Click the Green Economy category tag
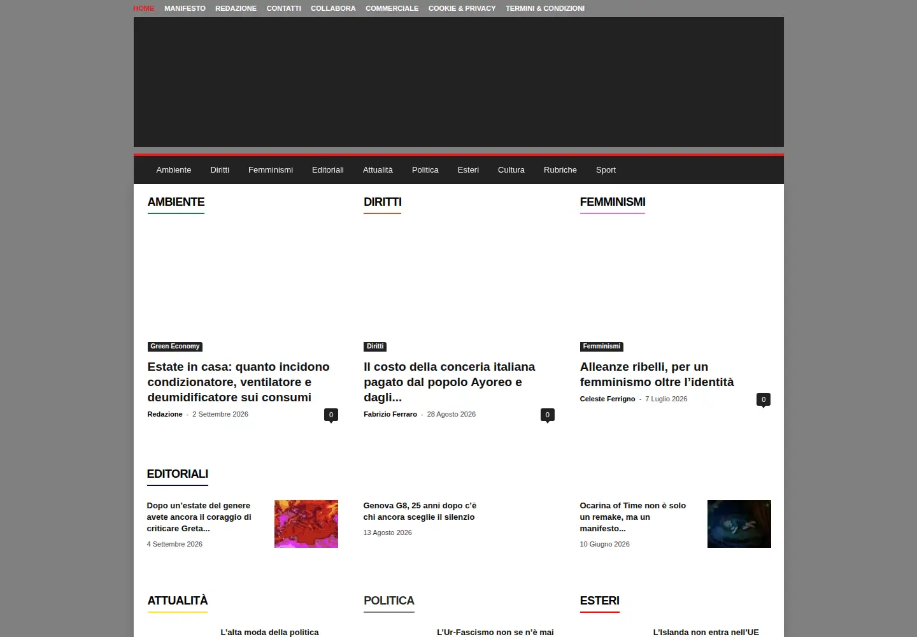 [x=175, y=347]
